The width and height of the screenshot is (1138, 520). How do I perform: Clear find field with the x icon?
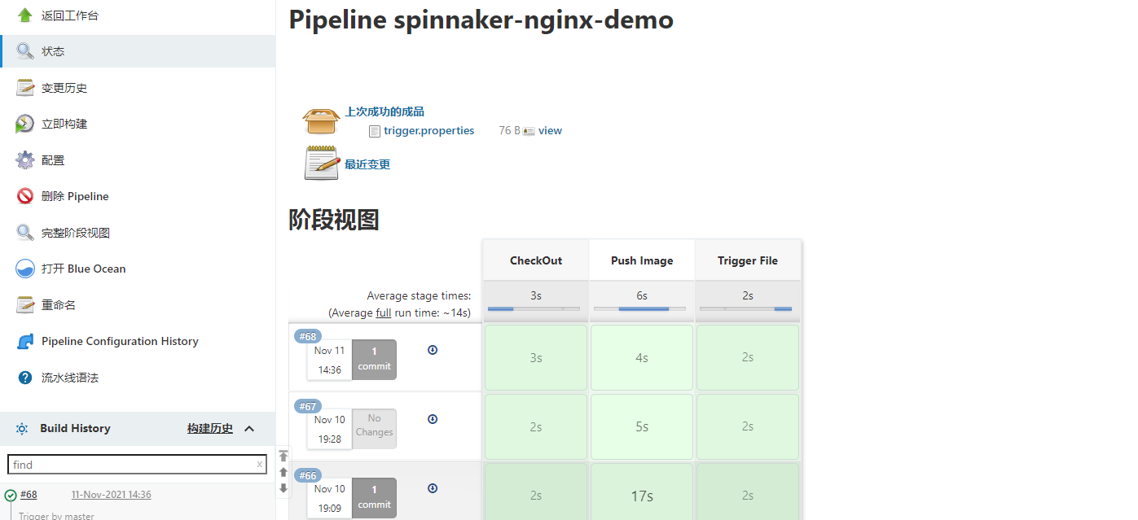click(259, 465)
